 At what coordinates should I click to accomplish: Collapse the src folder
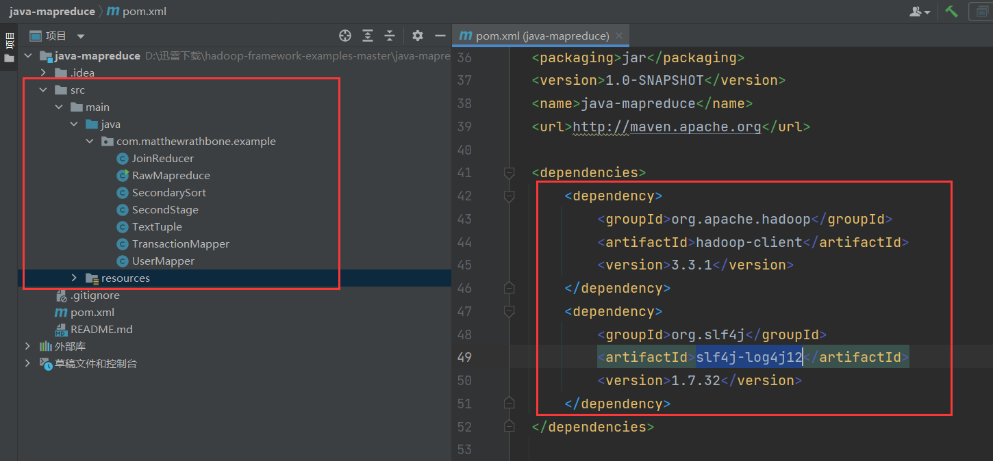[43, 90]
